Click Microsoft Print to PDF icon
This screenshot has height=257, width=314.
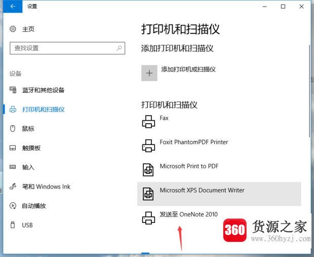148,170
